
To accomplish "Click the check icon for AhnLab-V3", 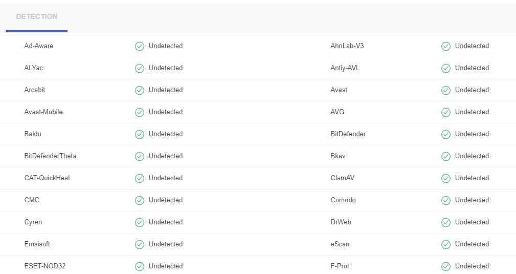I will tap(446, 46).
